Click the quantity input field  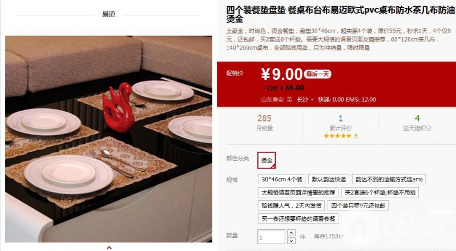click(x=271, y=237)
